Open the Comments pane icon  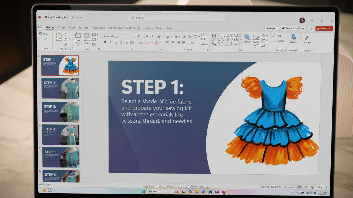[x=311, y=28]
